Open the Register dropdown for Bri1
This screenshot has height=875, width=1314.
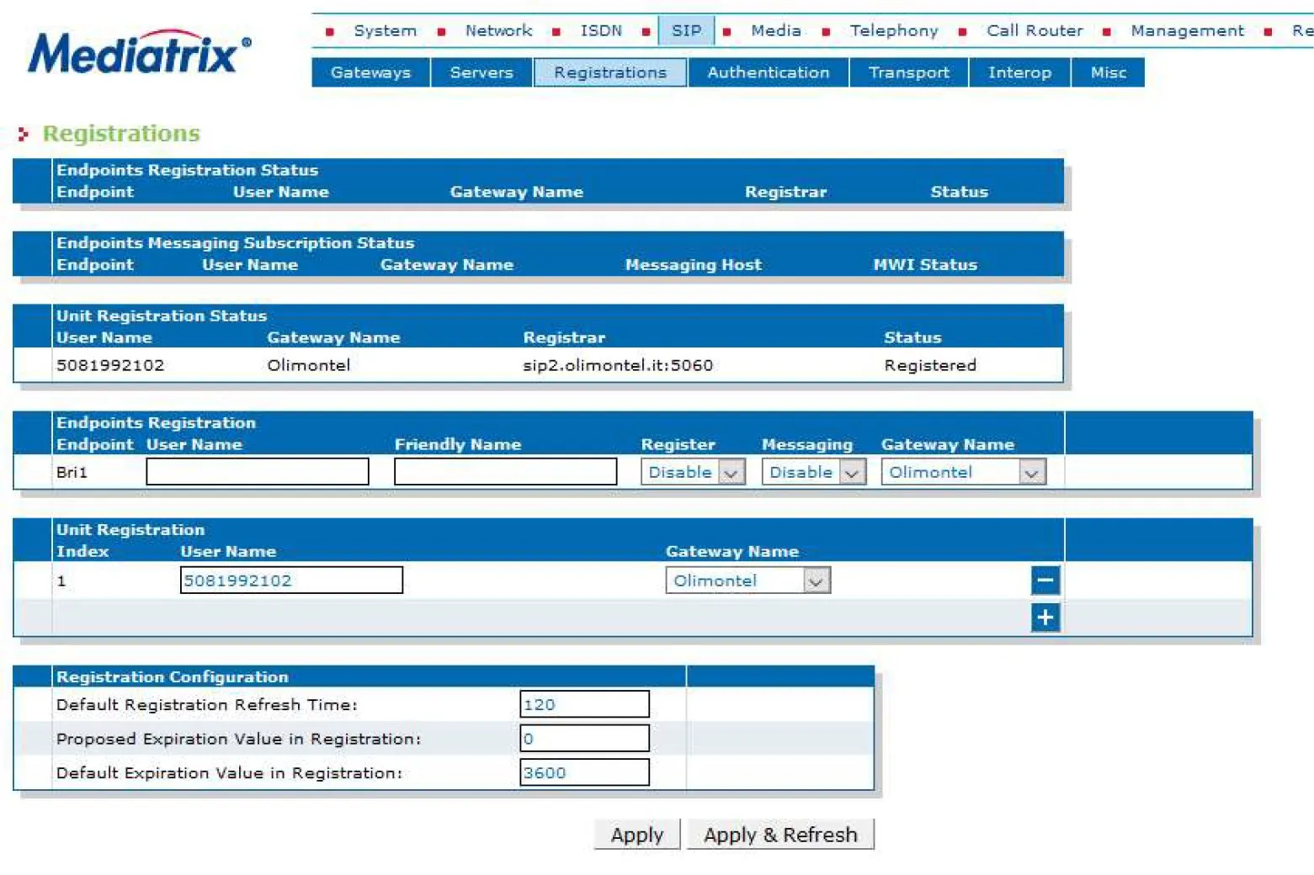pos(692,472)
